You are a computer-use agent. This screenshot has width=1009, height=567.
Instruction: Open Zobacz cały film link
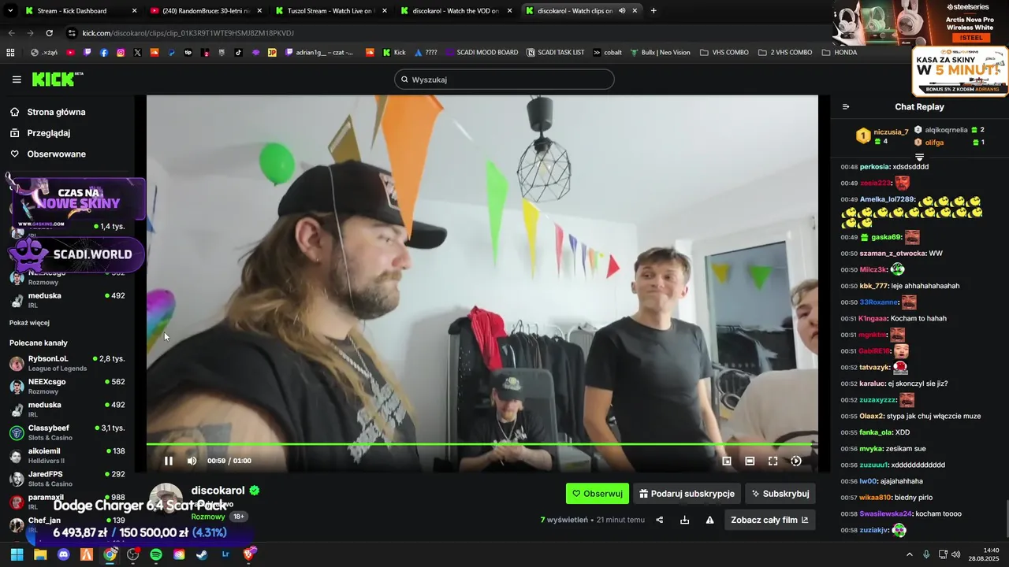click(769, 520)
